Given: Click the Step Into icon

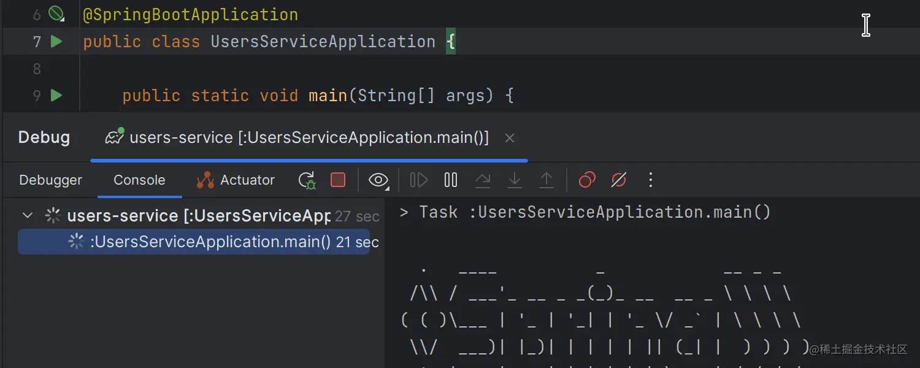Looking at the screenshot, I should [x=515, y=180].
